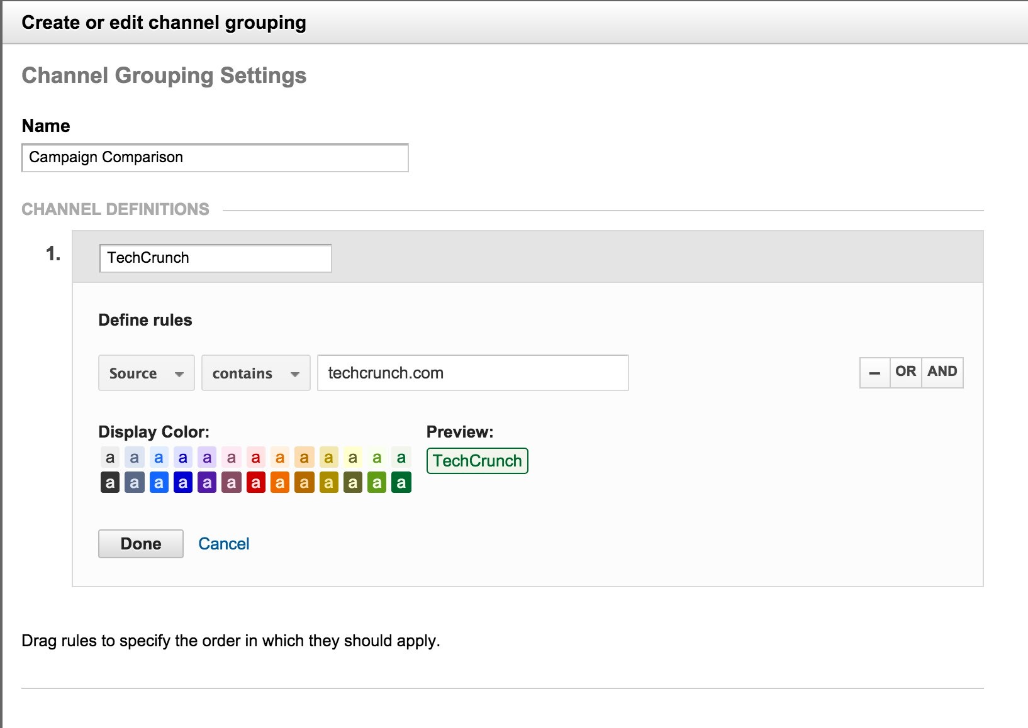Click the TechCrunch preview label
The height and width of the screenshot is (728, 1028).
coord(476,460)
